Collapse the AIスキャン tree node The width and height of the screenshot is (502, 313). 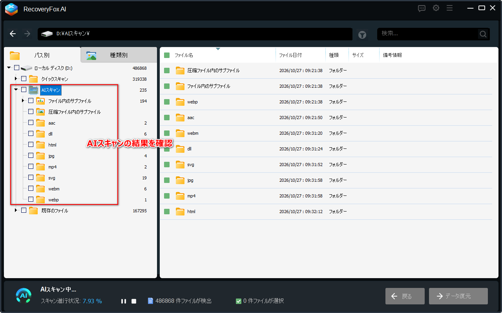point(16,90)
